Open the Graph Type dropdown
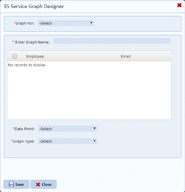The height and width of the screenshot is (192, 185). (x=68, y=141)
